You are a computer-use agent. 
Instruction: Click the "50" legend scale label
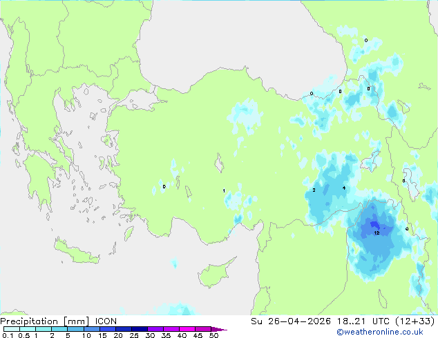click(213, 335)
